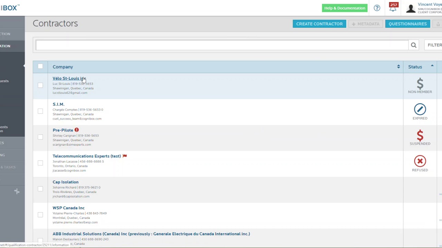Click the Expired pencil status icon
442x248 pixels.
click(x=420, y=110)
